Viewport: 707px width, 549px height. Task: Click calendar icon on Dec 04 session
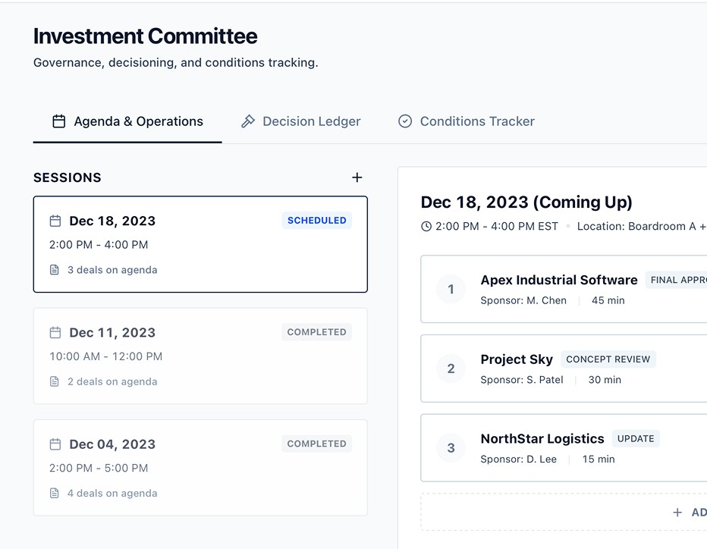tap(55, 444)
